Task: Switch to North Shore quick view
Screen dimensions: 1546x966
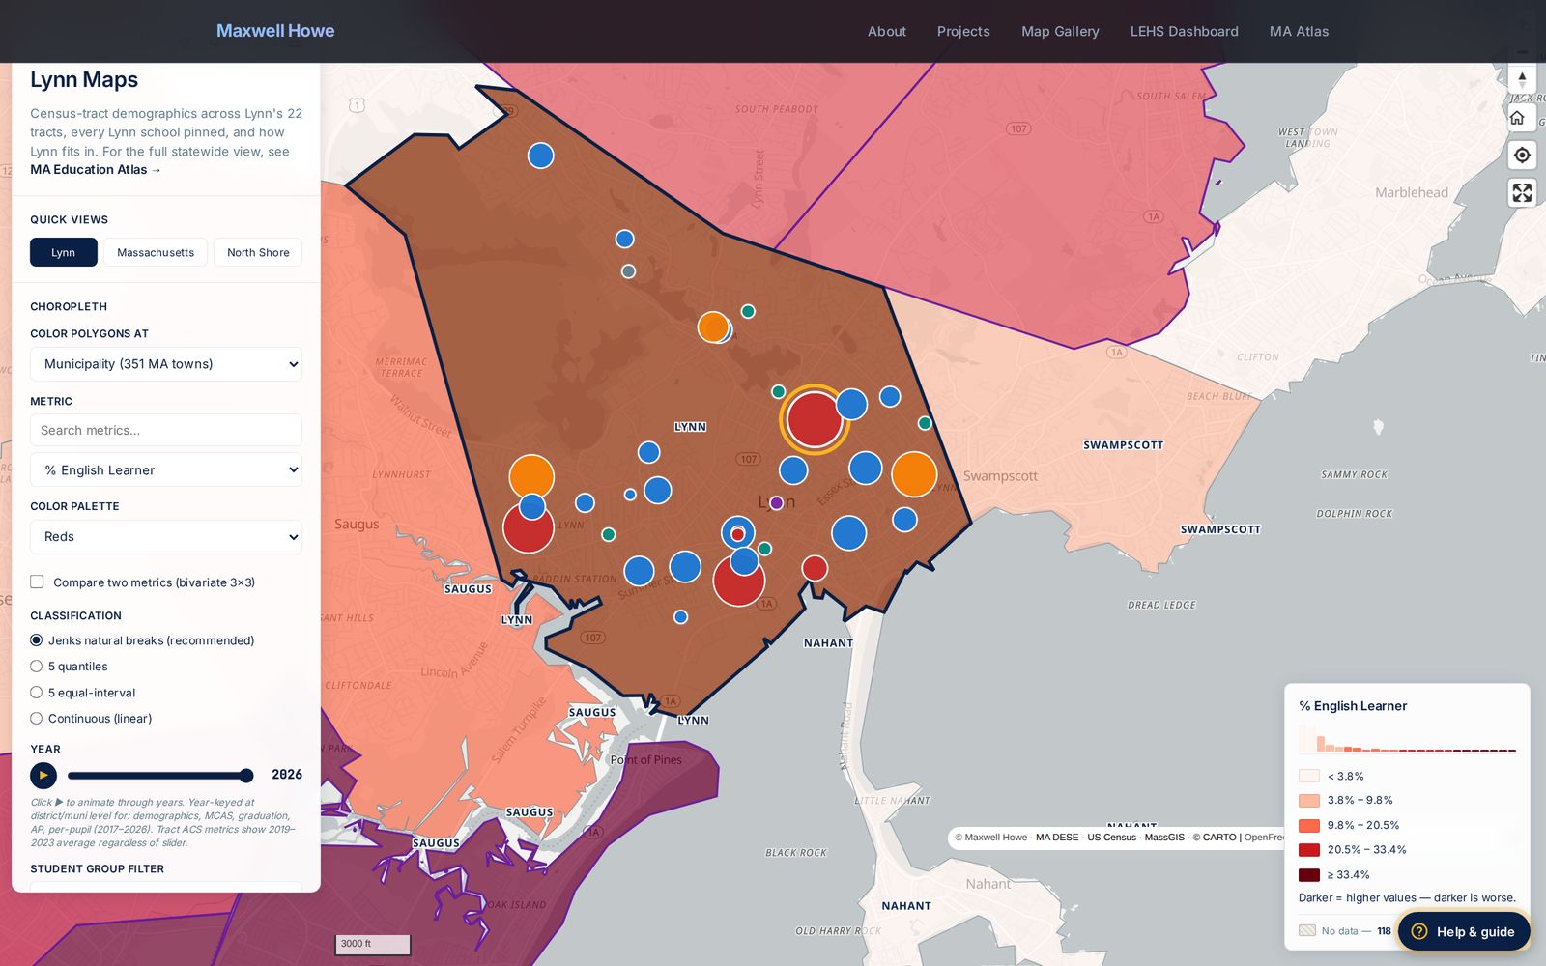Action: coord(258,252)
